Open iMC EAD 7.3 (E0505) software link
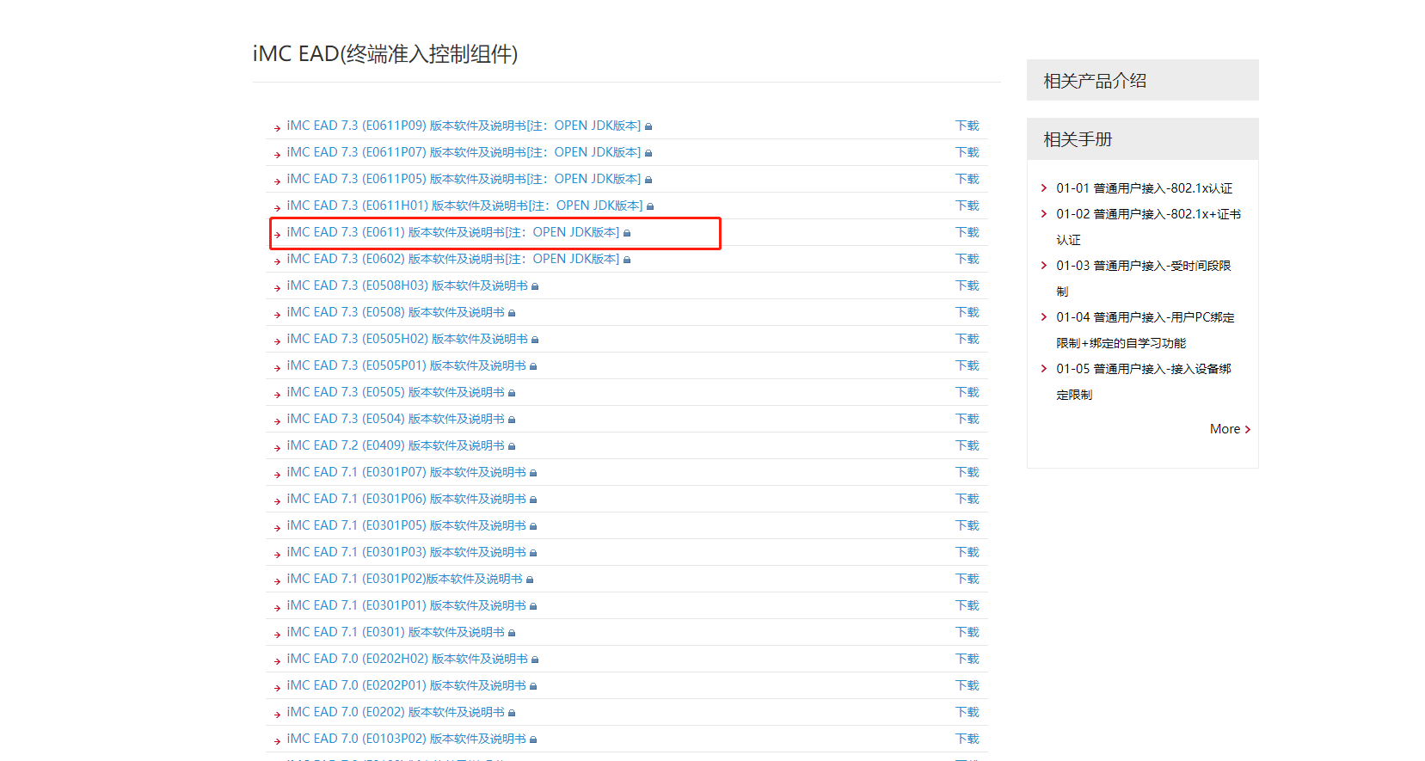The height and width of the screenshot is (761, 1425). (396, 392)
